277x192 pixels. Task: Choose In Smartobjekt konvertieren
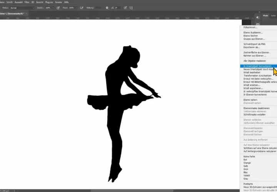[259, 66]
